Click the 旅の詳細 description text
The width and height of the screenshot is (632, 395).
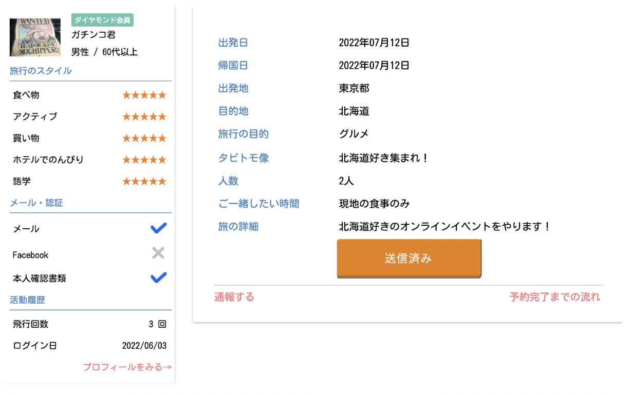click(x=445, y=226)
